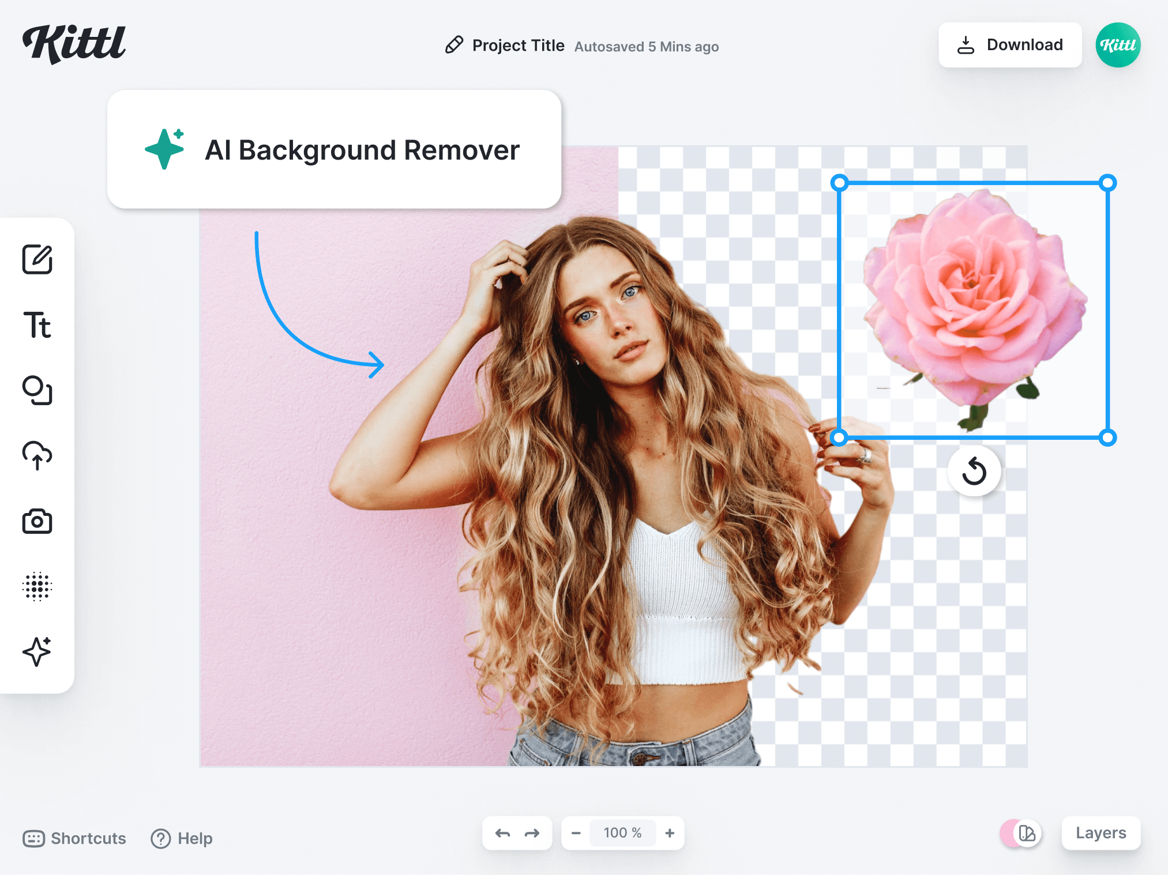Redo the last action
Image resolution: width=1168 pixels, height=875 pixels.
click(x=532, y=833)
